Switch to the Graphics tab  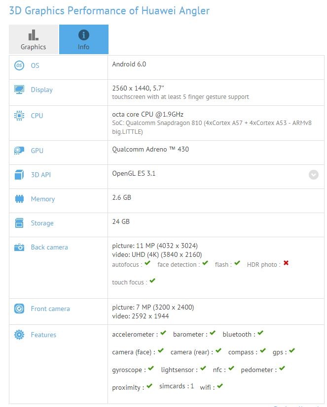coord(34,39)
